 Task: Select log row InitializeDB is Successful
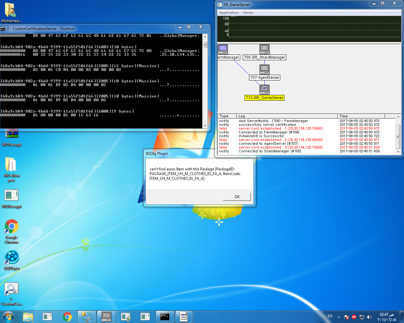tap(307, 136)
